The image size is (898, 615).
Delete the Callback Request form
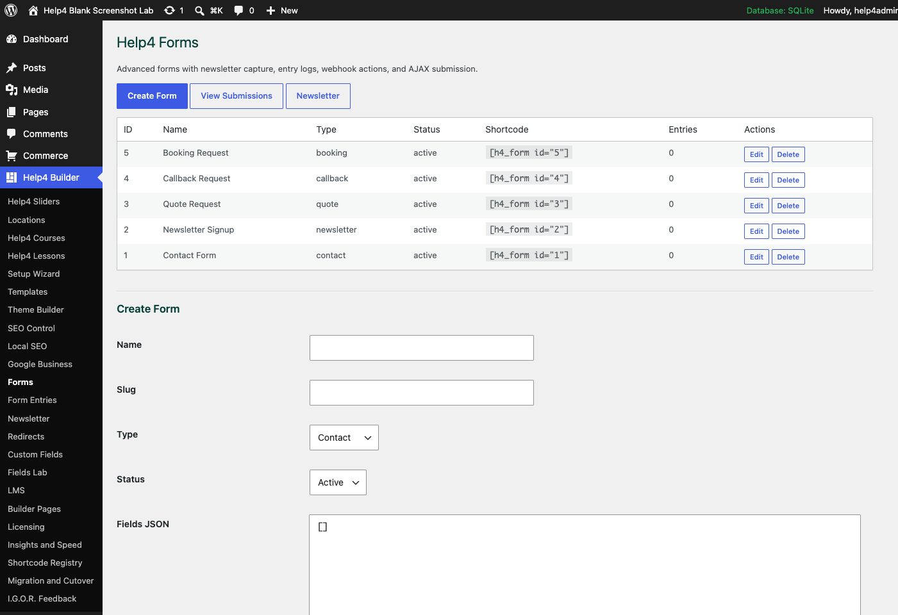(x=788, y=180)
